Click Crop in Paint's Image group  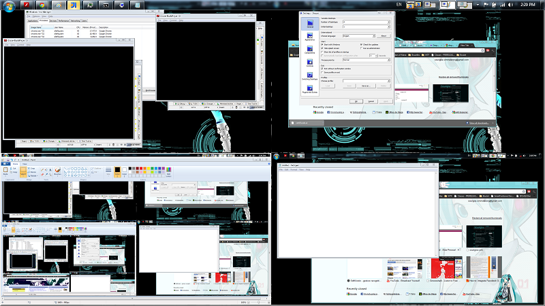[31, 168]
